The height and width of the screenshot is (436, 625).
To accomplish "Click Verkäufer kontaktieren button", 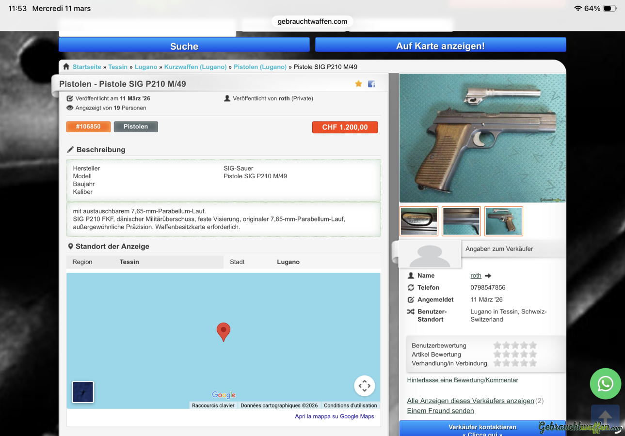I will pos(482,428).
